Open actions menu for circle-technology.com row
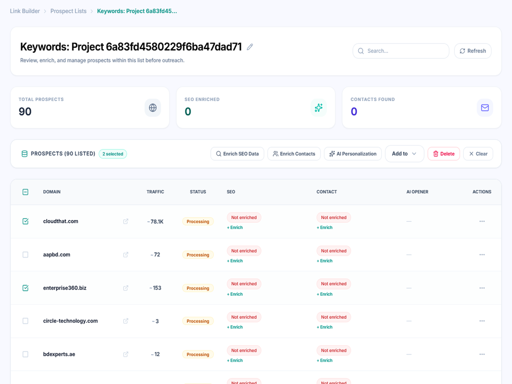This screenshot has height=384, width=512. (482, 321)
